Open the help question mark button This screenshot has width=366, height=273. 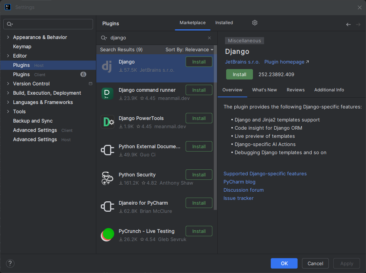pyautogui.click(x=10, y=263)
